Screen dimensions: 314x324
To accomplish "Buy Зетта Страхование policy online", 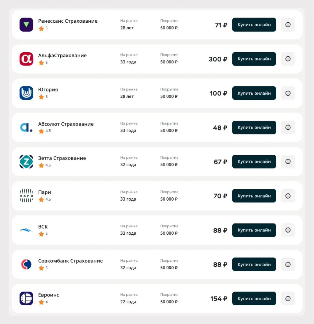I will (x=254, y=161).
